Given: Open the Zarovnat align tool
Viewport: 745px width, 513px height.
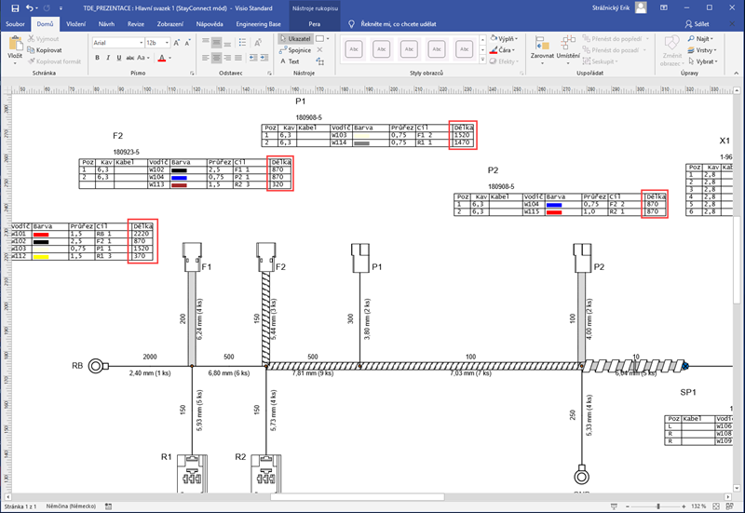Looking at the screenshot, I should [542, 48].
